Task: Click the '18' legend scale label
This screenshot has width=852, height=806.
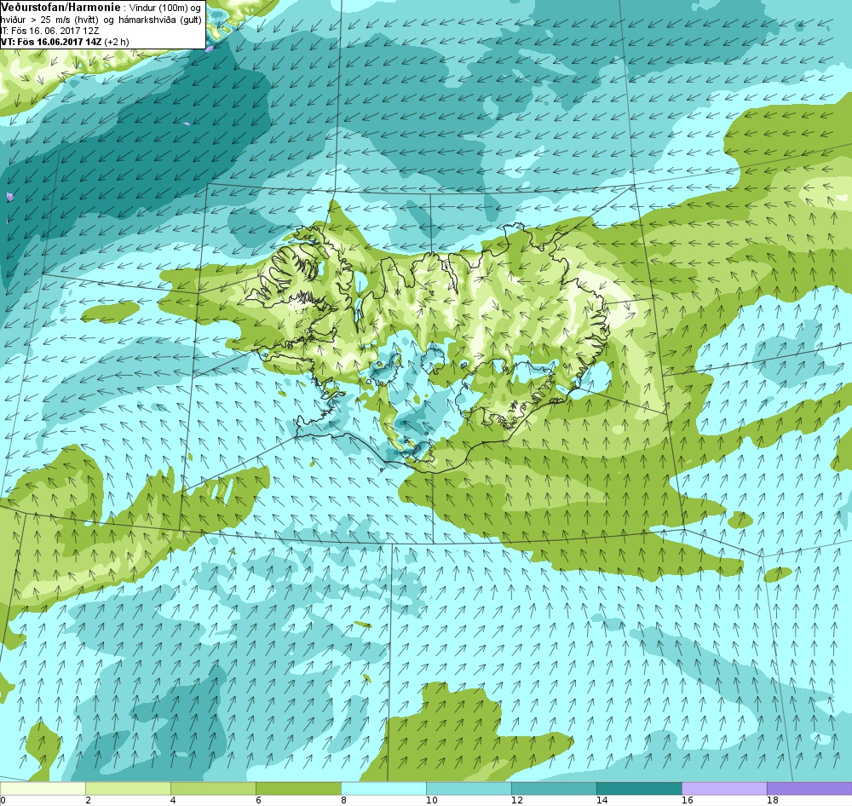Action: click(773, 800)
